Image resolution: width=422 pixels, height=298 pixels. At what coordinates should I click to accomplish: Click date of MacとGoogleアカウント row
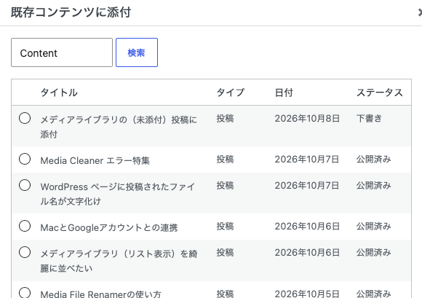(x=307, y=226)
